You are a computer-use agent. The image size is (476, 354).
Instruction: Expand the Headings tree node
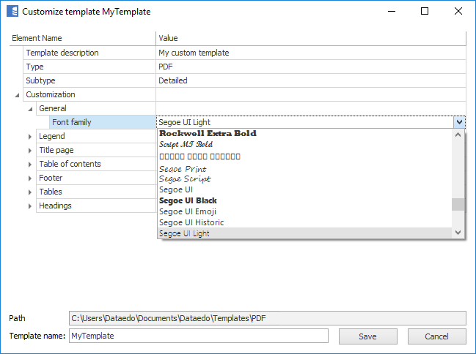[x=30, y=206]
